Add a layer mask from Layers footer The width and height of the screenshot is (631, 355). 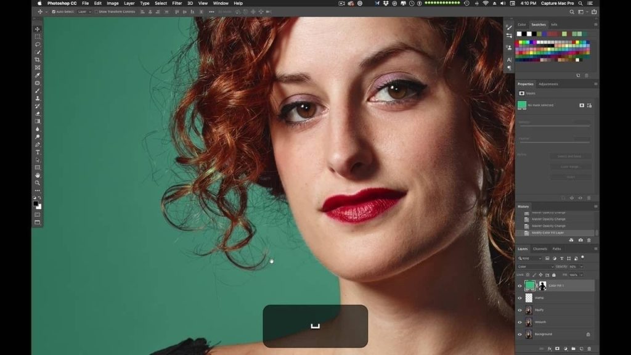point(557,349)
